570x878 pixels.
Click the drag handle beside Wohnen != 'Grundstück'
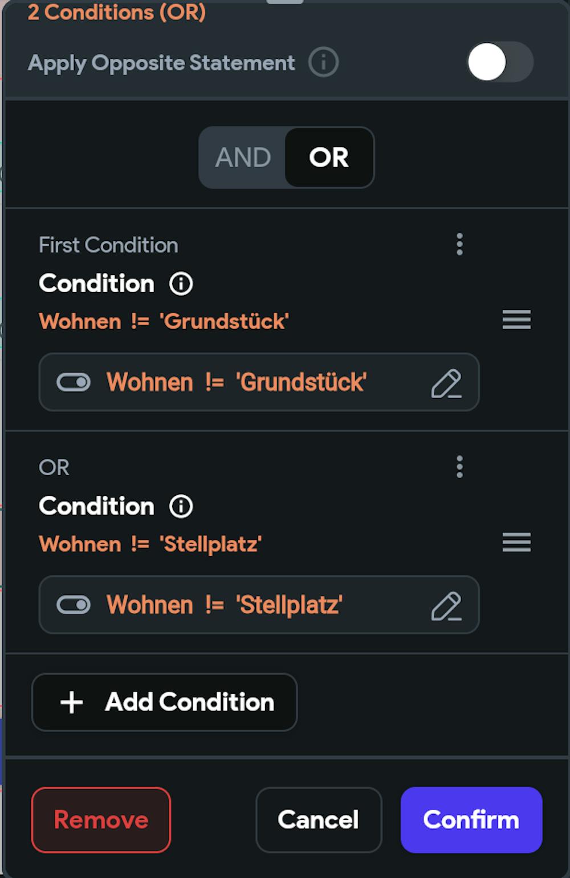[x=515, y=321]
